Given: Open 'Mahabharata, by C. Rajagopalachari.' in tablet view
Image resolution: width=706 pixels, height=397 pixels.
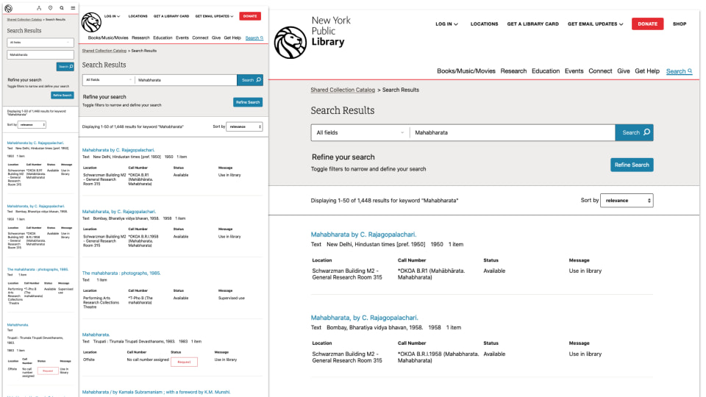Looking at the screenshot, I should 119,212.
